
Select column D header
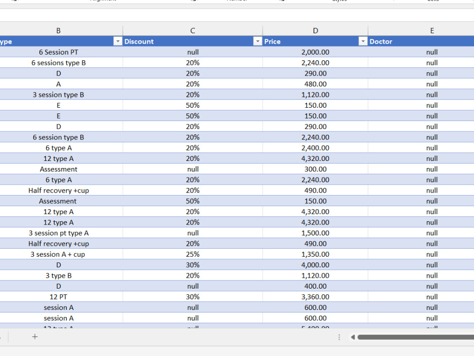pyautogui.click(x=315, y=30)
